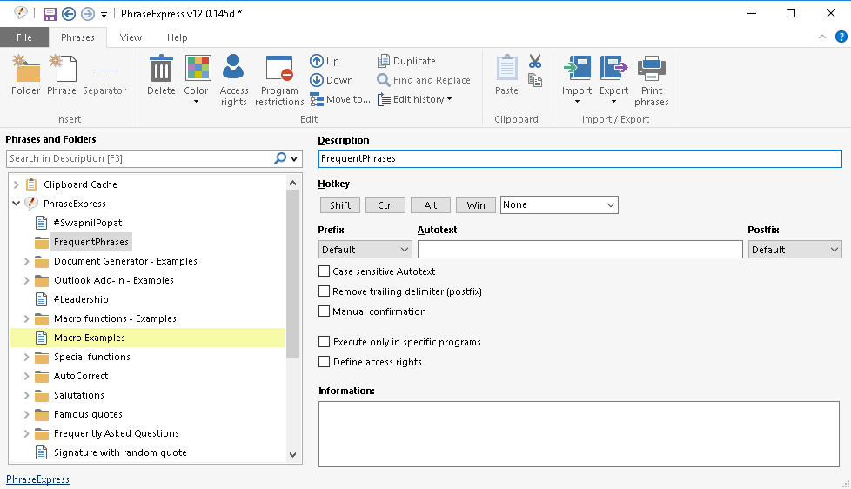Image resolution: width=851 pixels, height=489 pixels.
Task: Open the Export menu
Action: coord(613,79)
